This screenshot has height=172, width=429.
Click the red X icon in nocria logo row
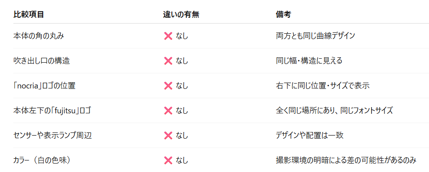[x=168, y=86]
